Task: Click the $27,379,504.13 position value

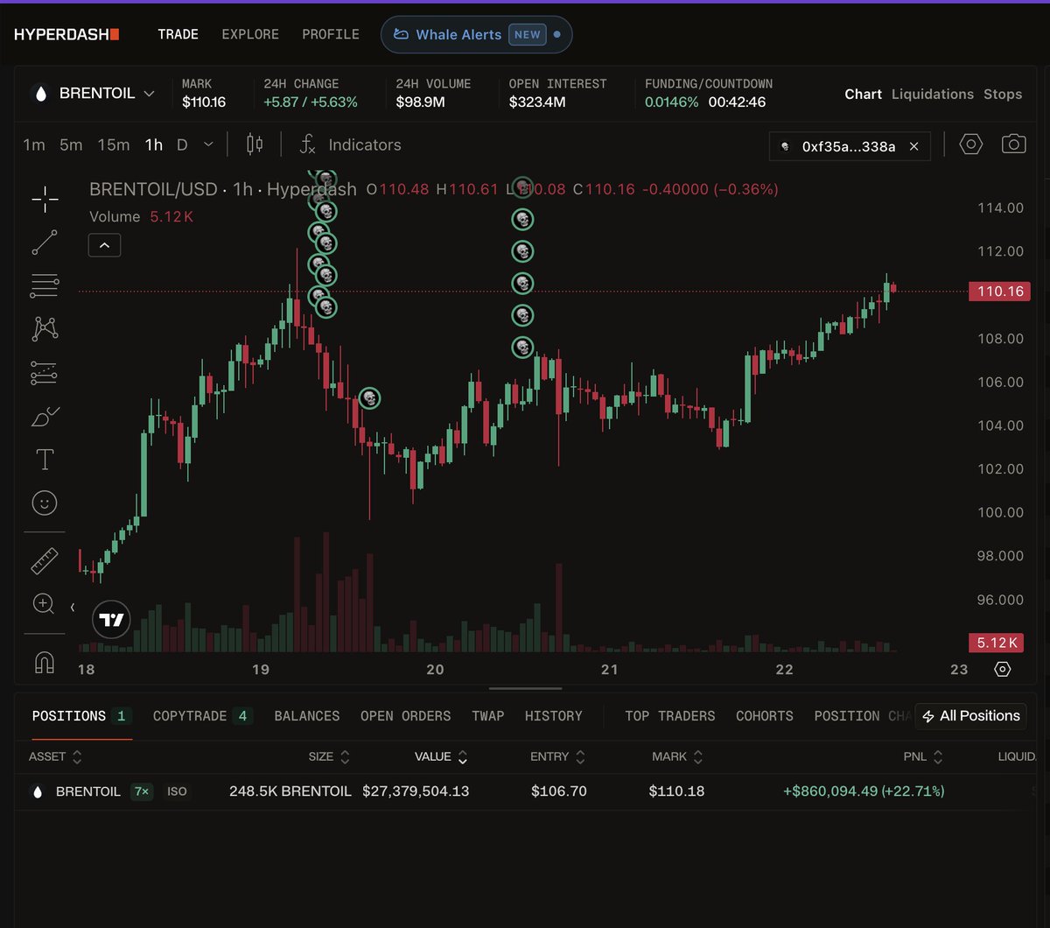Action: [416, 791]
